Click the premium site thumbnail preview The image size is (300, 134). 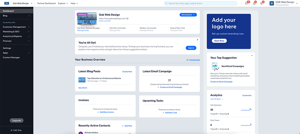[x=86, y=19]
